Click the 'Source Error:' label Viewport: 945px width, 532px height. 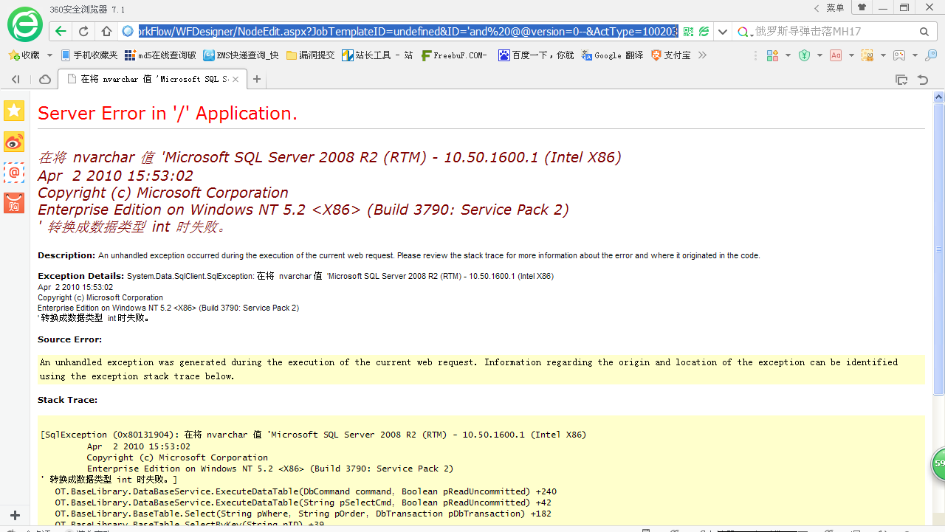click(x=70, y=339)
